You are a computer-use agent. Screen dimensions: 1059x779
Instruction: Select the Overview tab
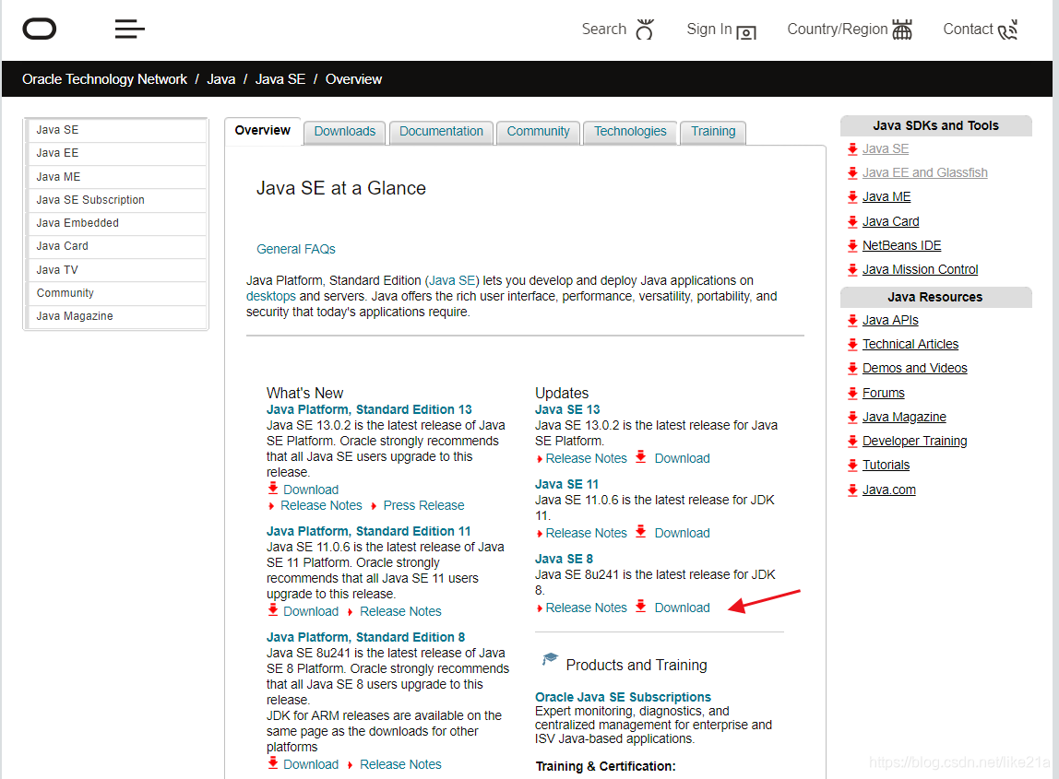(263, 130)
